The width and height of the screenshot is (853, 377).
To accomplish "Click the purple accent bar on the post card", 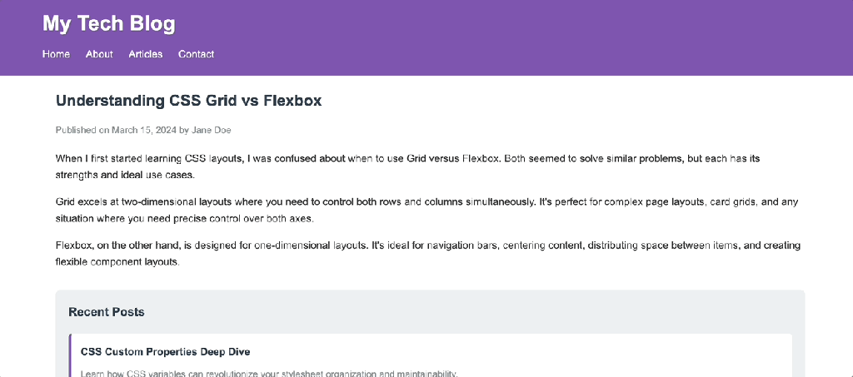I will [71, 355].
